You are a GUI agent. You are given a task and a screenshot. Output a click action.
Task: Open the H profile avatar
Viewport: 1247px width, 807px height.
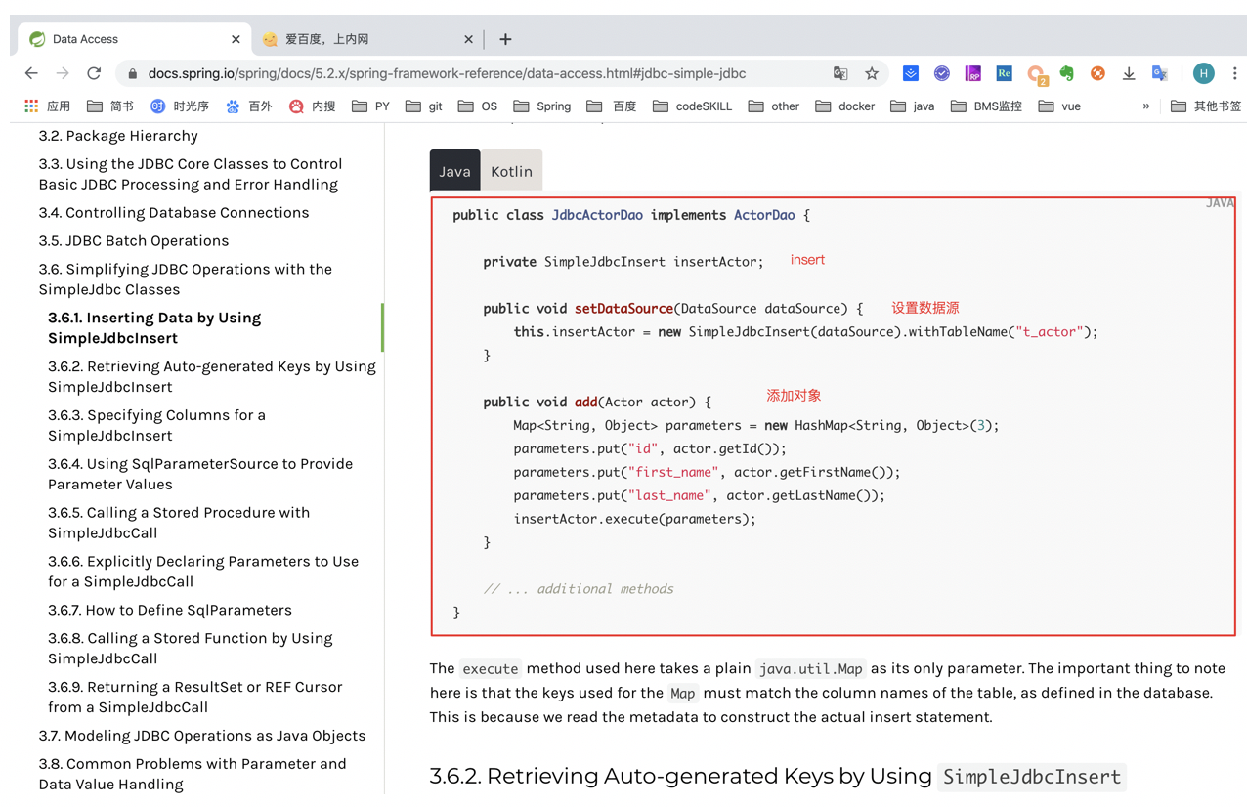1204,73
